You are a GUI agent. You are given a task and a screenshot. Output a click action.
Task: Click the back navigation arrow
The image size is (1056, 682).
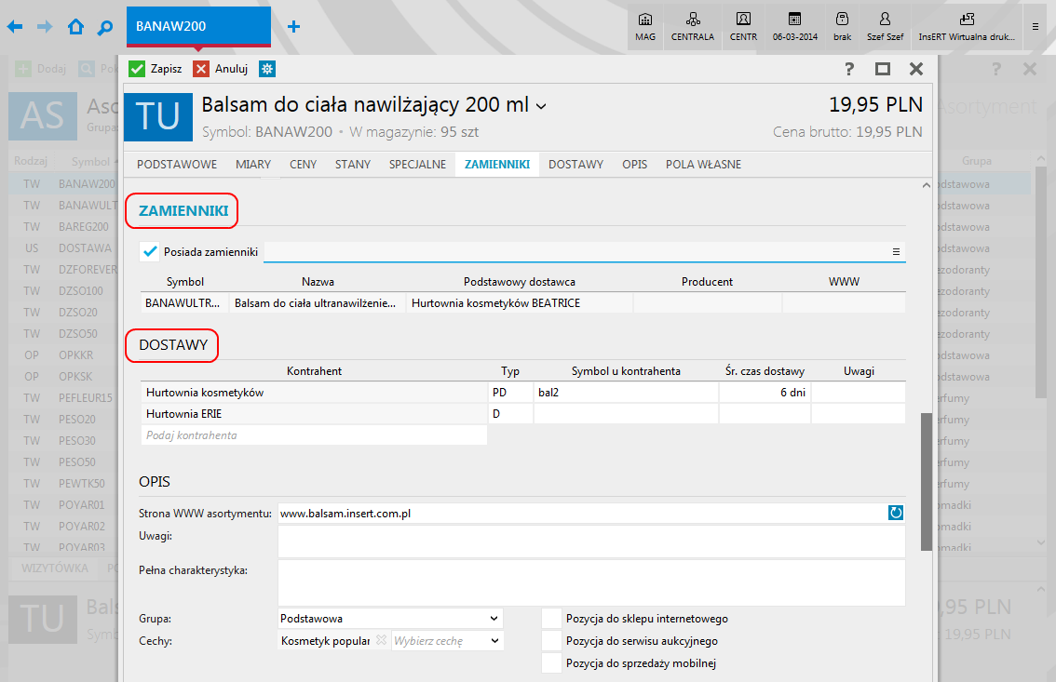[x=15, y=27]
